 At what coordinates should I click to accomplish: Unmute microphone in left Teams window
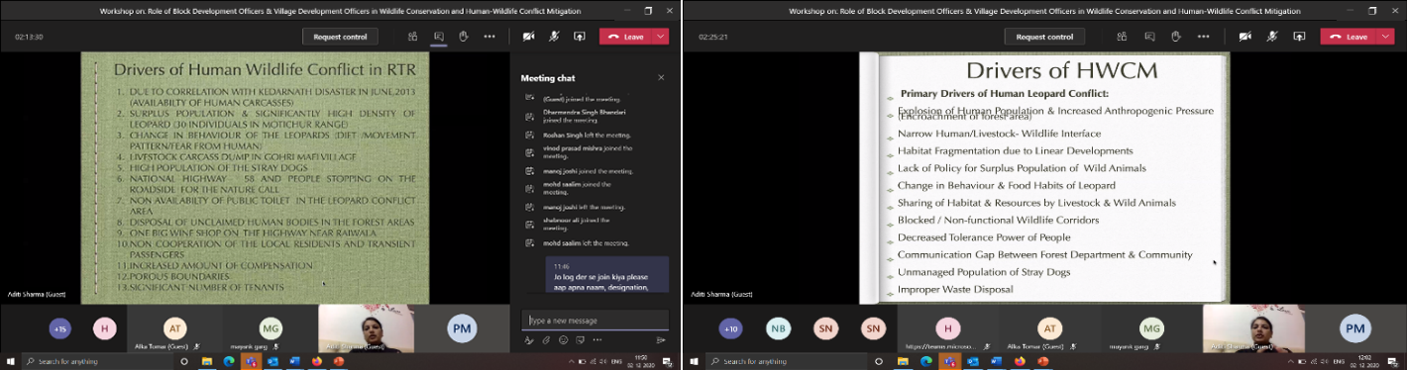(554, 37)
